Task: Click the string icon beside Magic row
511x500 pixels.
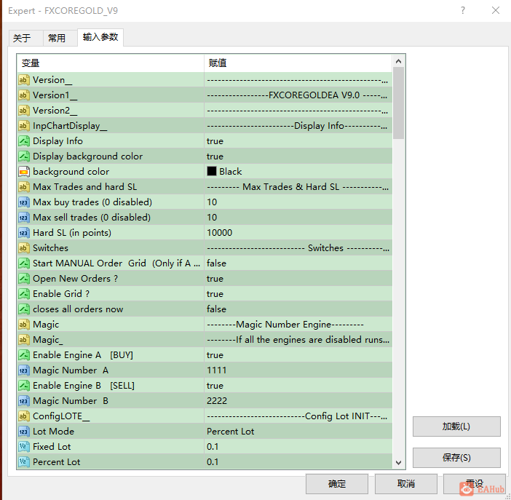Action: tap(24, 325)
